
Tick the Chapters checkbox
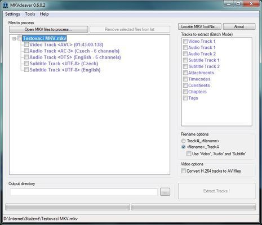(185, 92)
